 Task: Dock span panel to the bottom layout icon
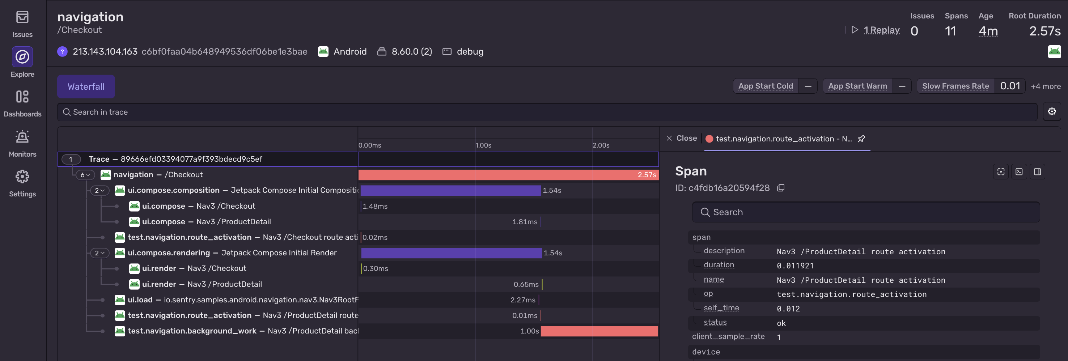(x=1019, y=171)
